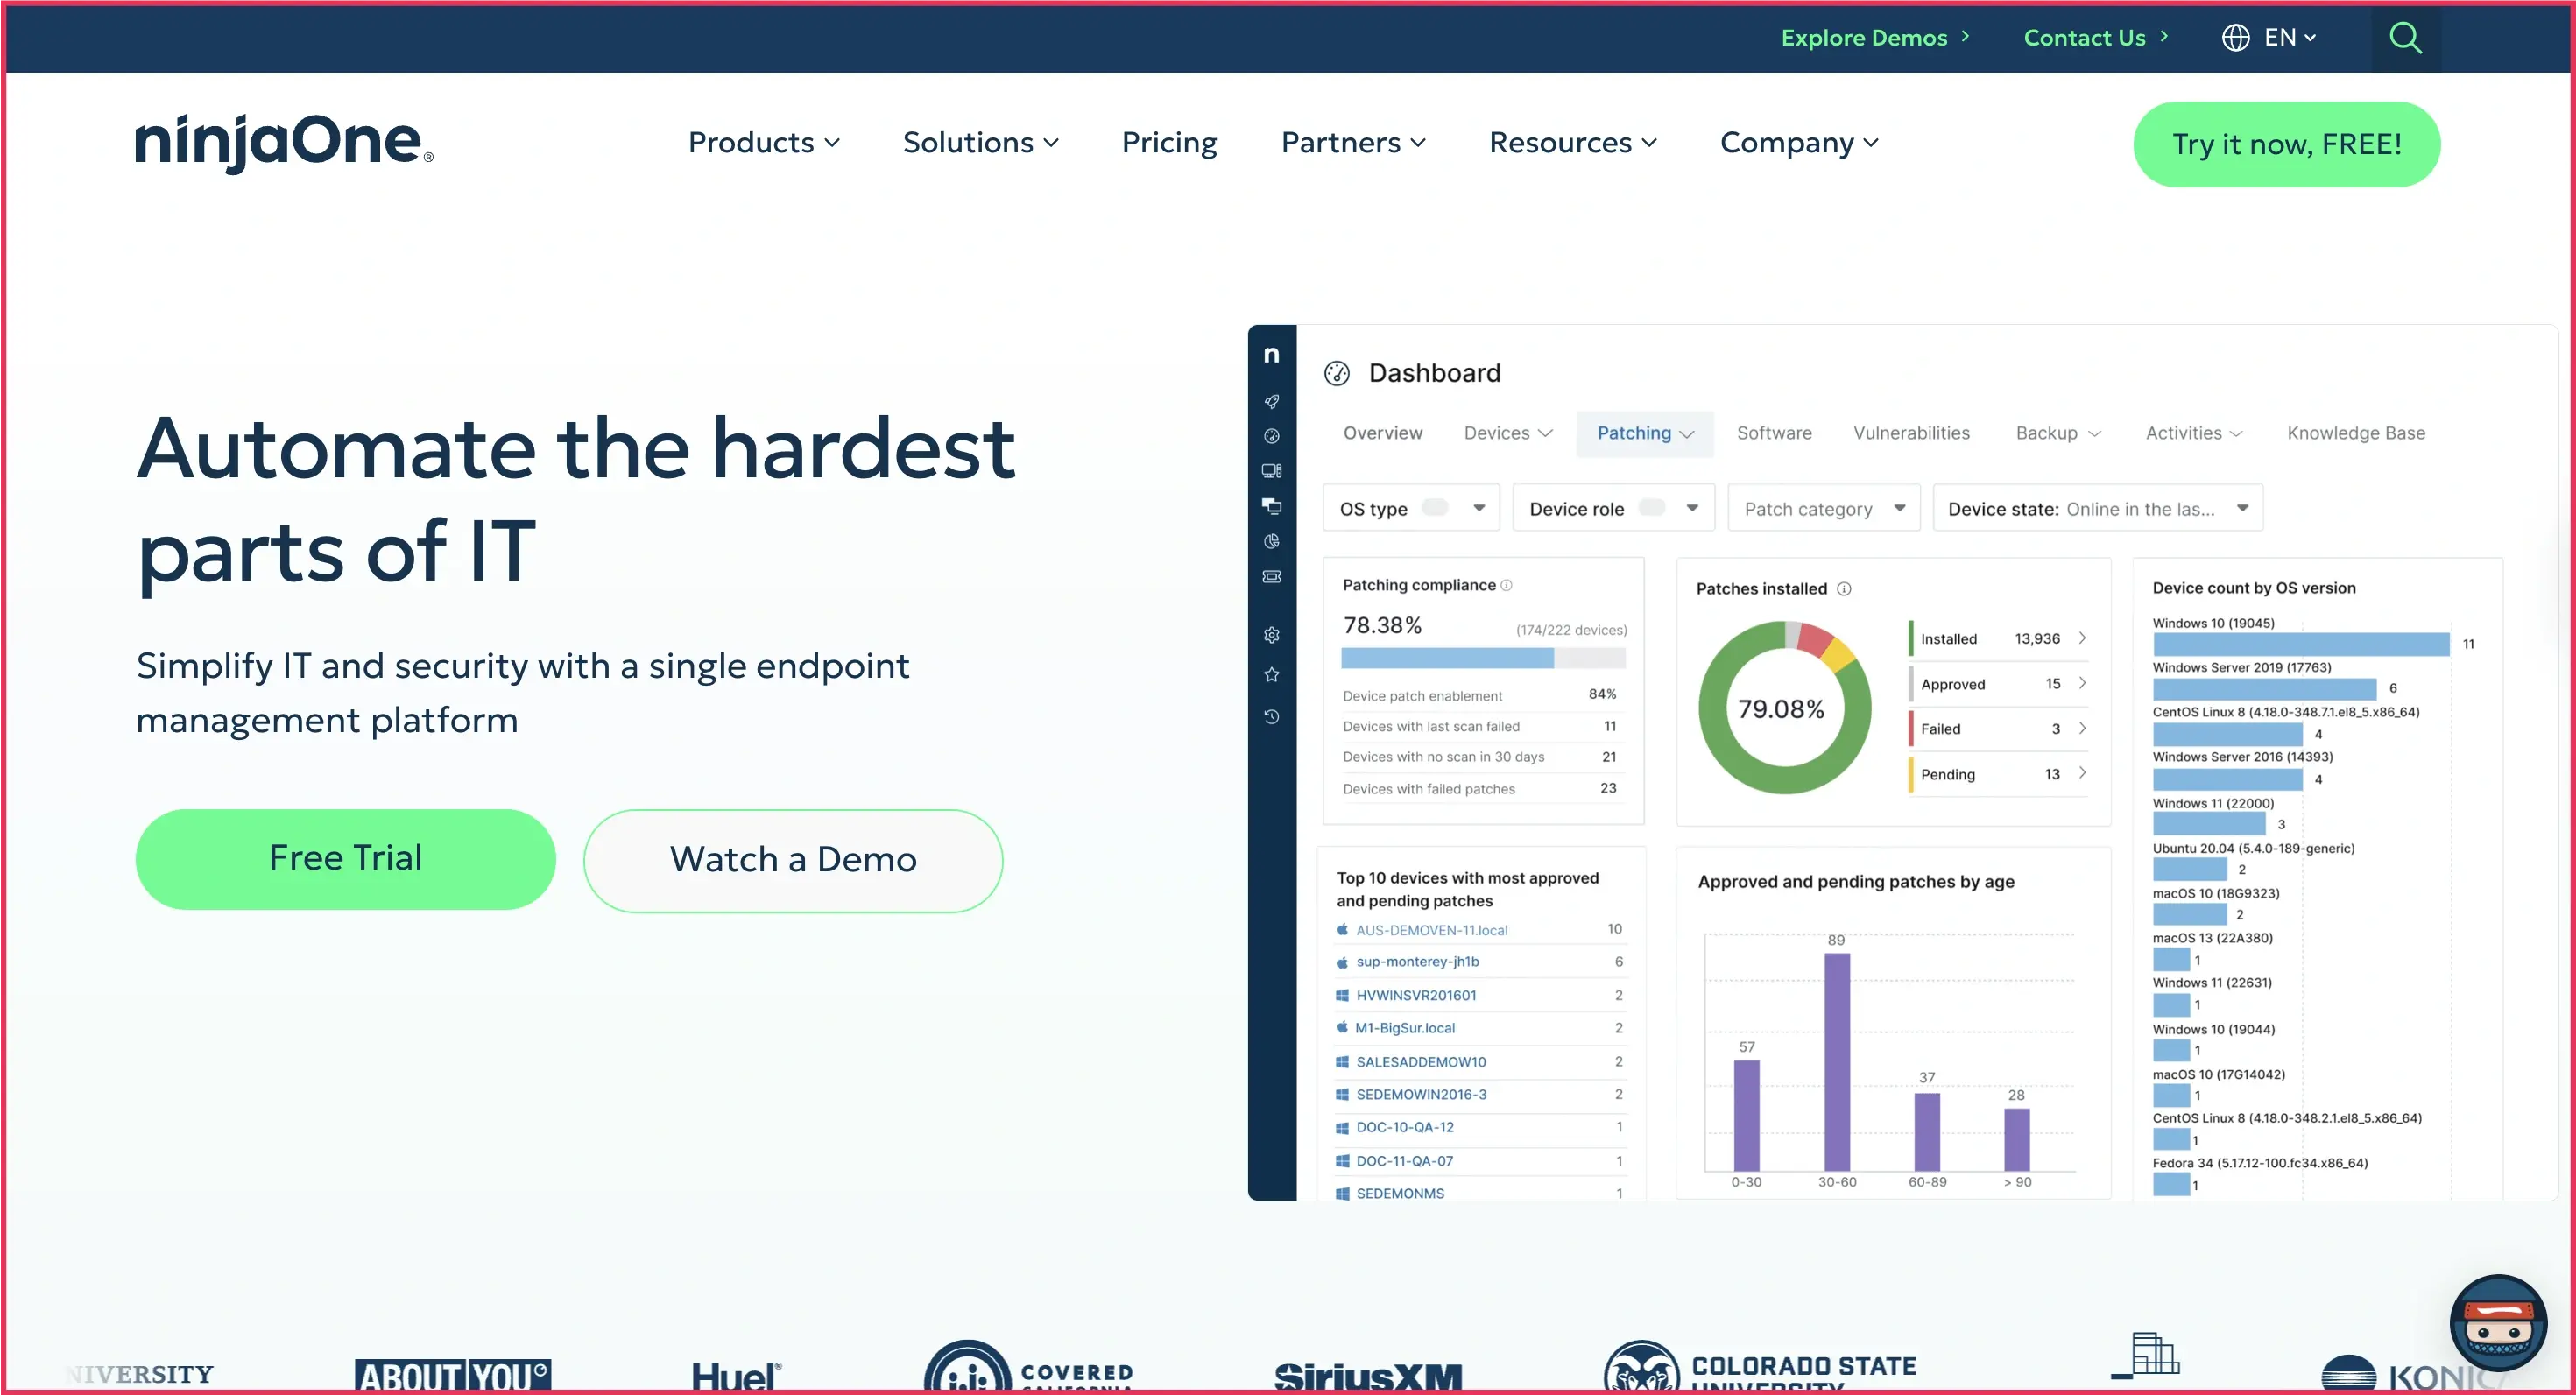Click the pie chart reporting sidebar icon
Screen dimensions: 2576x1395
pyautogui.click(x=1271, y=541)
